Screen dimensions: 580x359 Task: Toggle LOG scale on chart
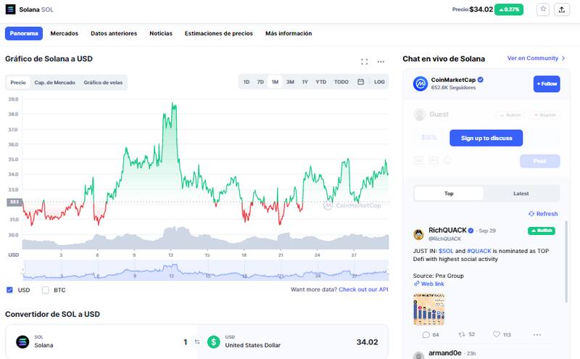click(379, 82)
